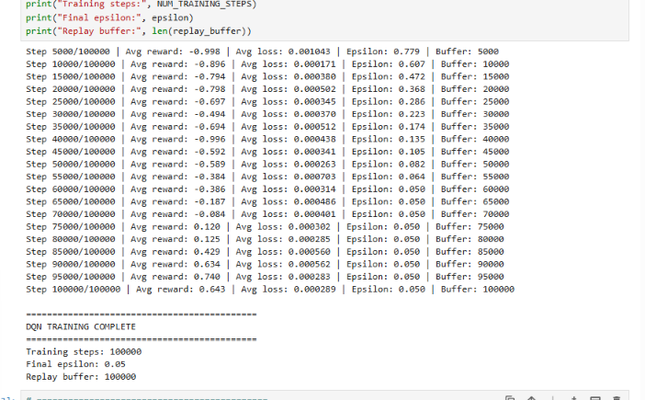Click the Avg loss value 0.000560
Viewport: 645px width, 400px height.
[309, 252]
